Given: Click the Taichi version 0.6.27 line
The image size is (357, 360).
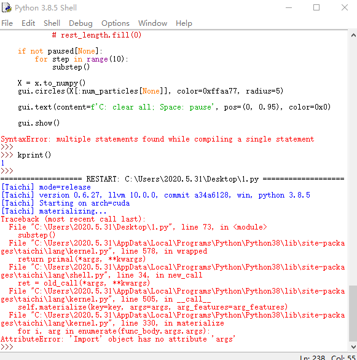Looking at the screenshot, I should [155, 195].
